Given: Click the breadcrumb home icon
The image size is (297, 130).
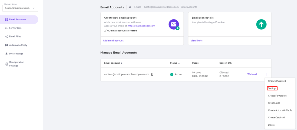Looking at the screenshot, I should point(130,7).
